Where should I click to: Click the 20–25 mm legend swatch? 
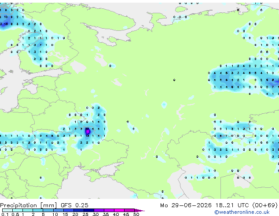coord(78,210)
